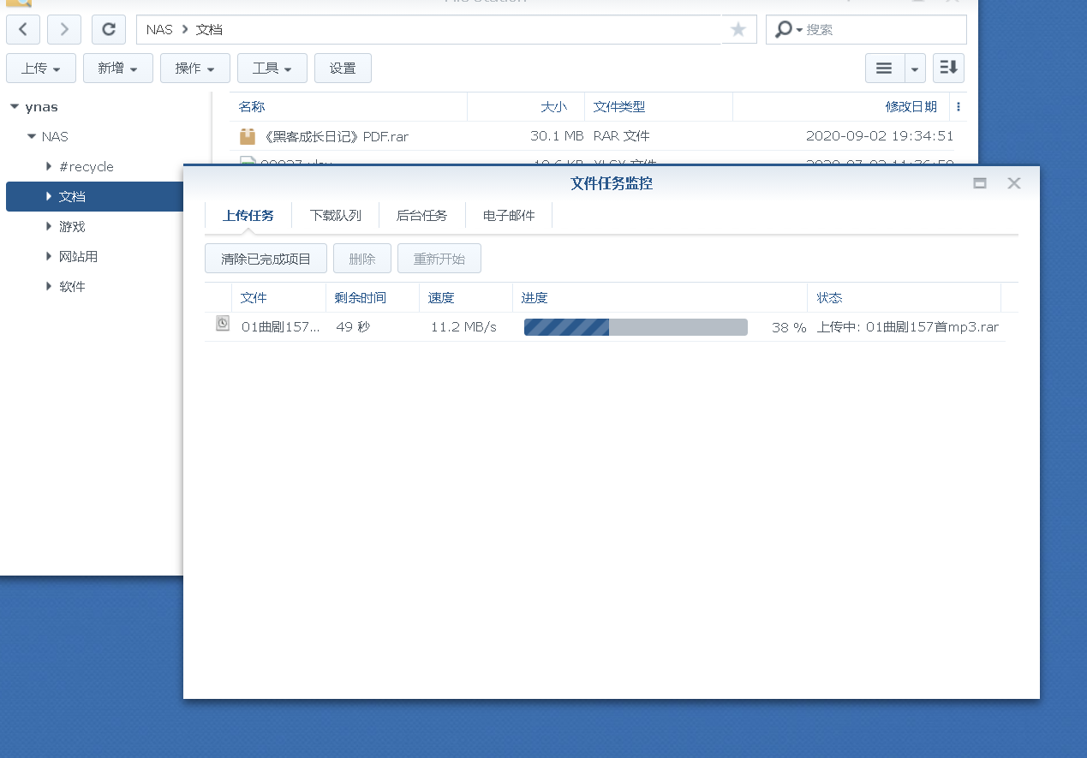The width and height of the screenshot is (1087, 758).
Task: Click the forward navigation arrow
Action: point(63,29)
